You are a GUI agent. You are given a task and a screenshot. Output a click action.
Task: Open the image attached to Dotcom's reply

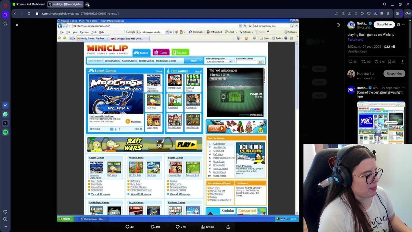pos(381,122)
